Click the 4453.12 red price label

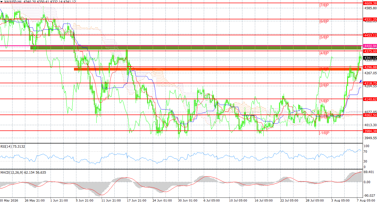370,35
